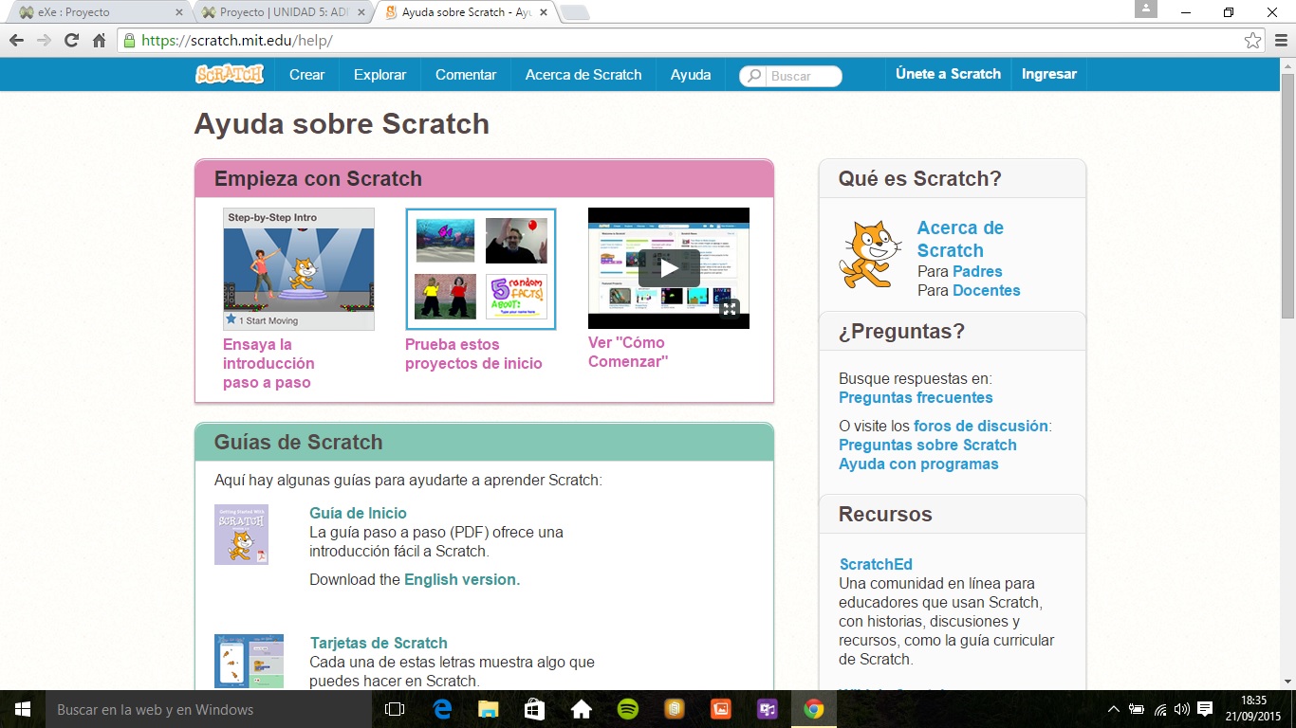Image resolution: width=1296 pixels, height=728 pixels.
Task: Play the Cómo Comenzar video
Action: 669,268
